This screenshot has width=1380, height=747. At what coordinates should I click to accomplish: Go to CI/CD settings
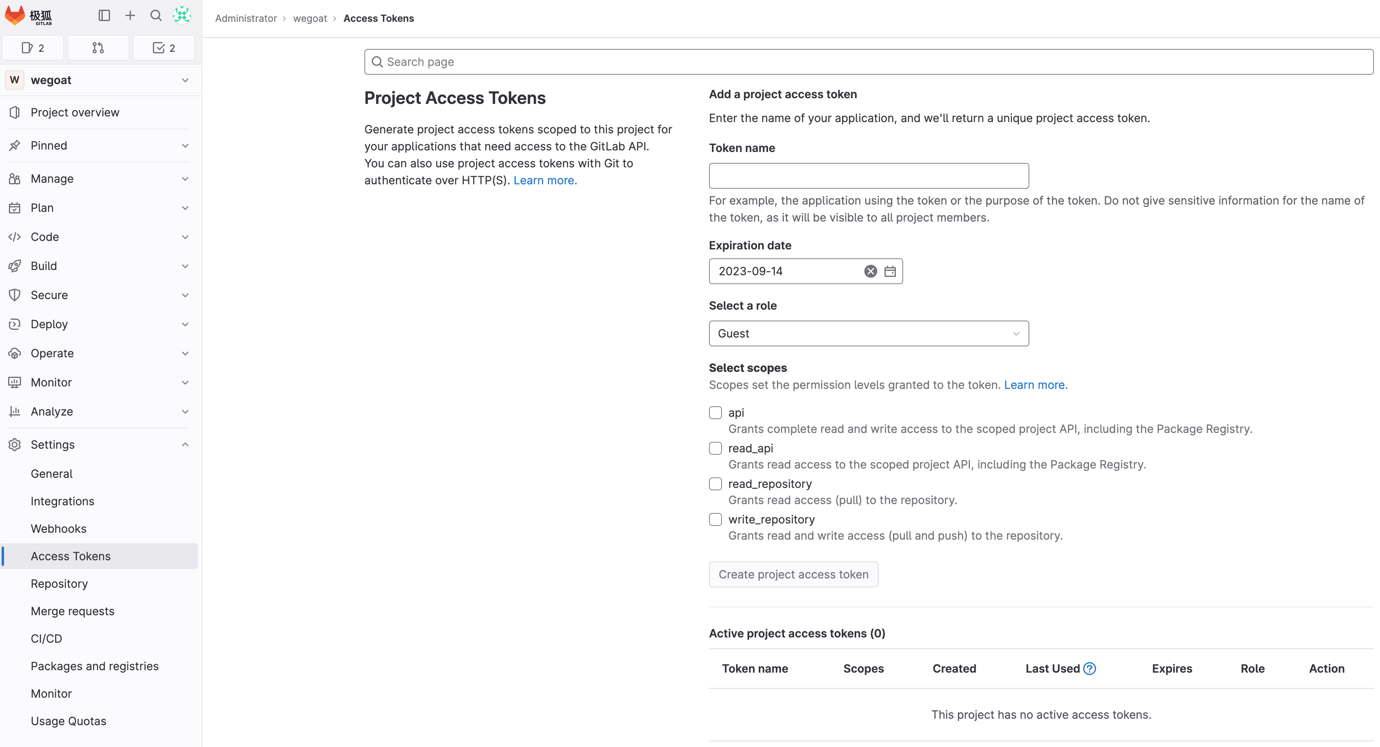[x=47, y=639]
